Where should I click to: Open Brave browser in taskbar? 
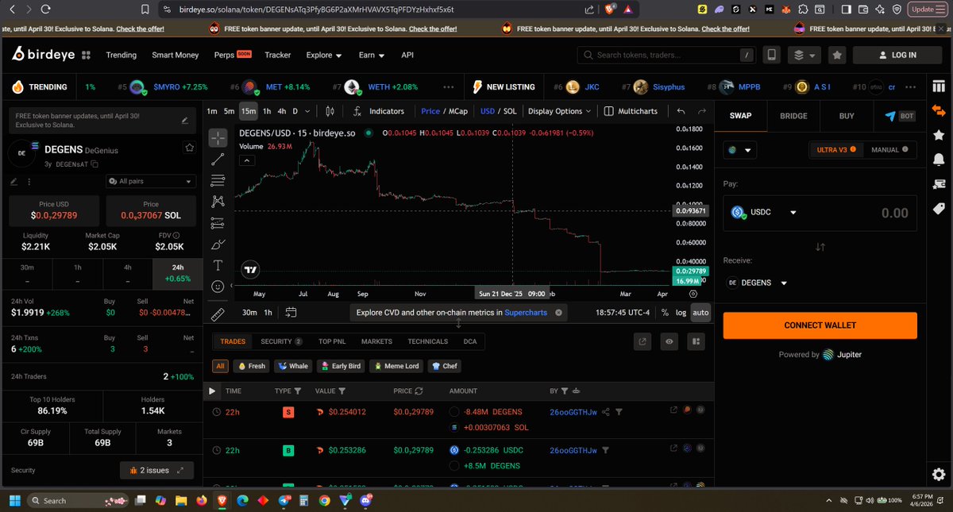coord(221,501)
